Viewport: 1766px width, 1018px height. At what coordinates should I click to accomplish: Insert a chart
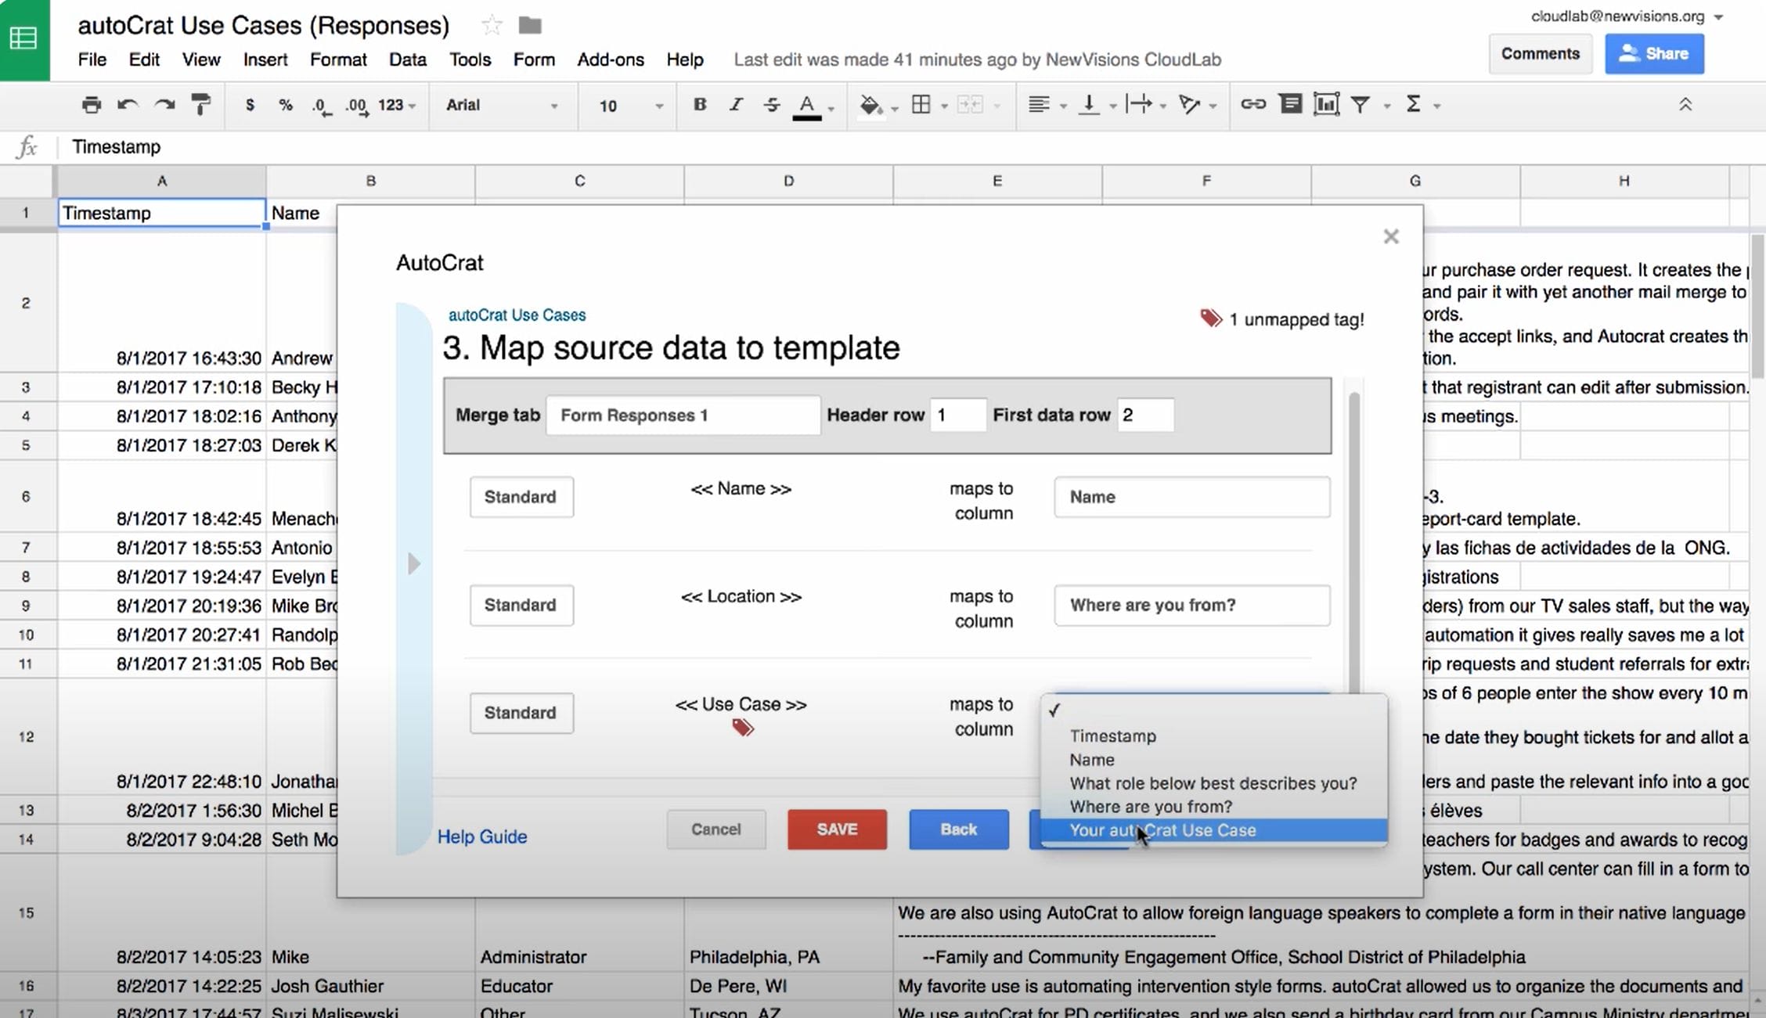pyautogui.click(x=1326, y=104)
